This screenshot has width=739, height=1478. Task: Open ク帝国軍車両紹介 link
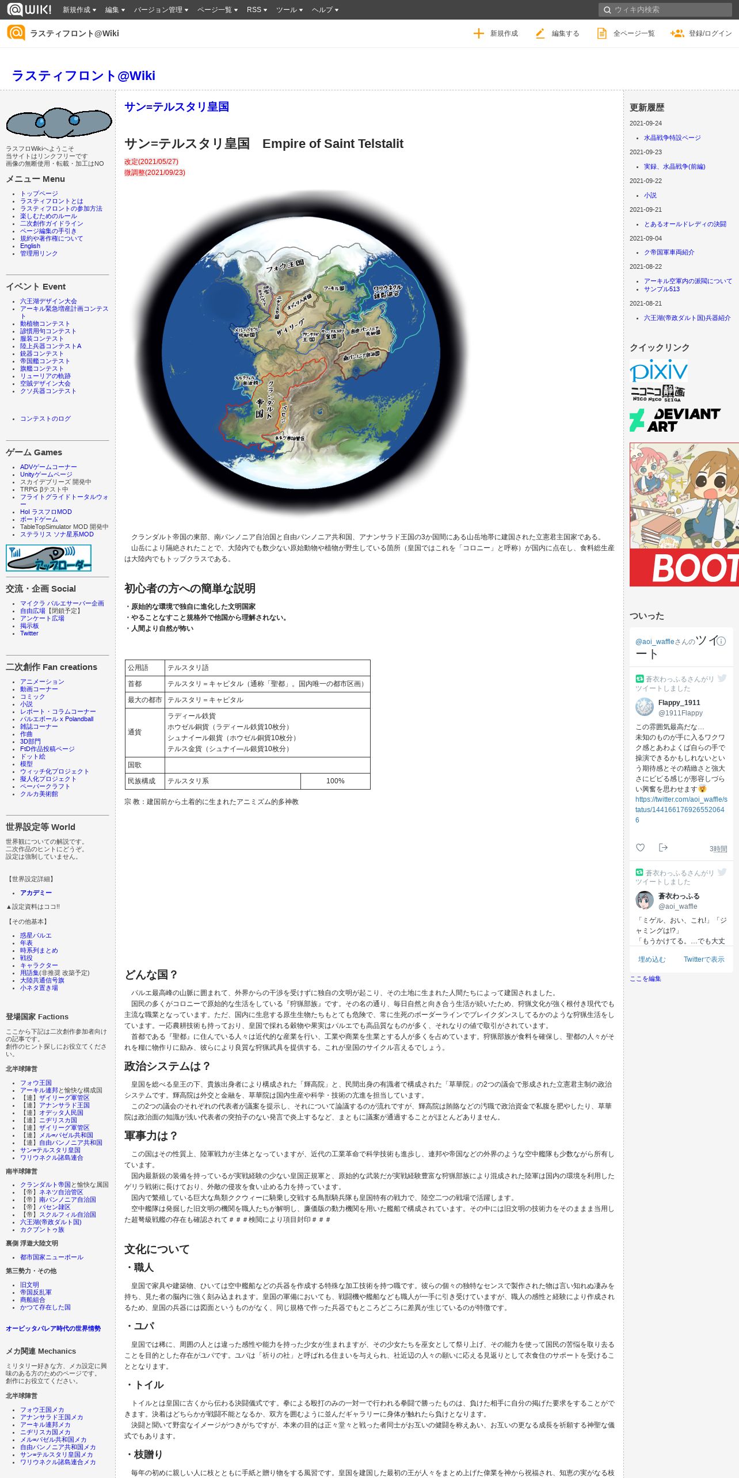click(669, 252)
